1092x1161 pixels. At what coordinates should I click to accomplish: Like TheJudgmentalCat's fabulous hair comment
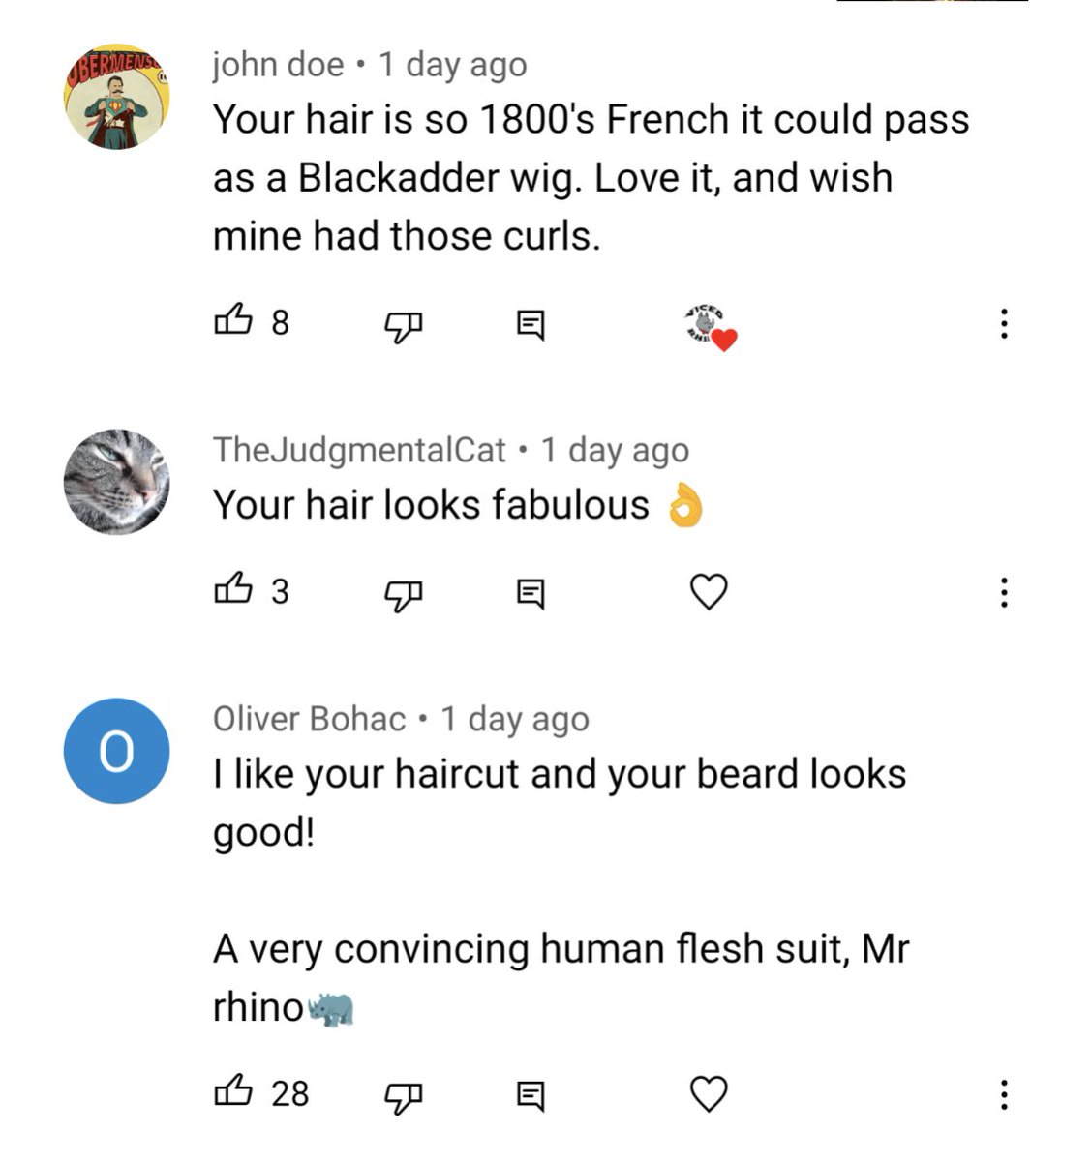[233, 589]
